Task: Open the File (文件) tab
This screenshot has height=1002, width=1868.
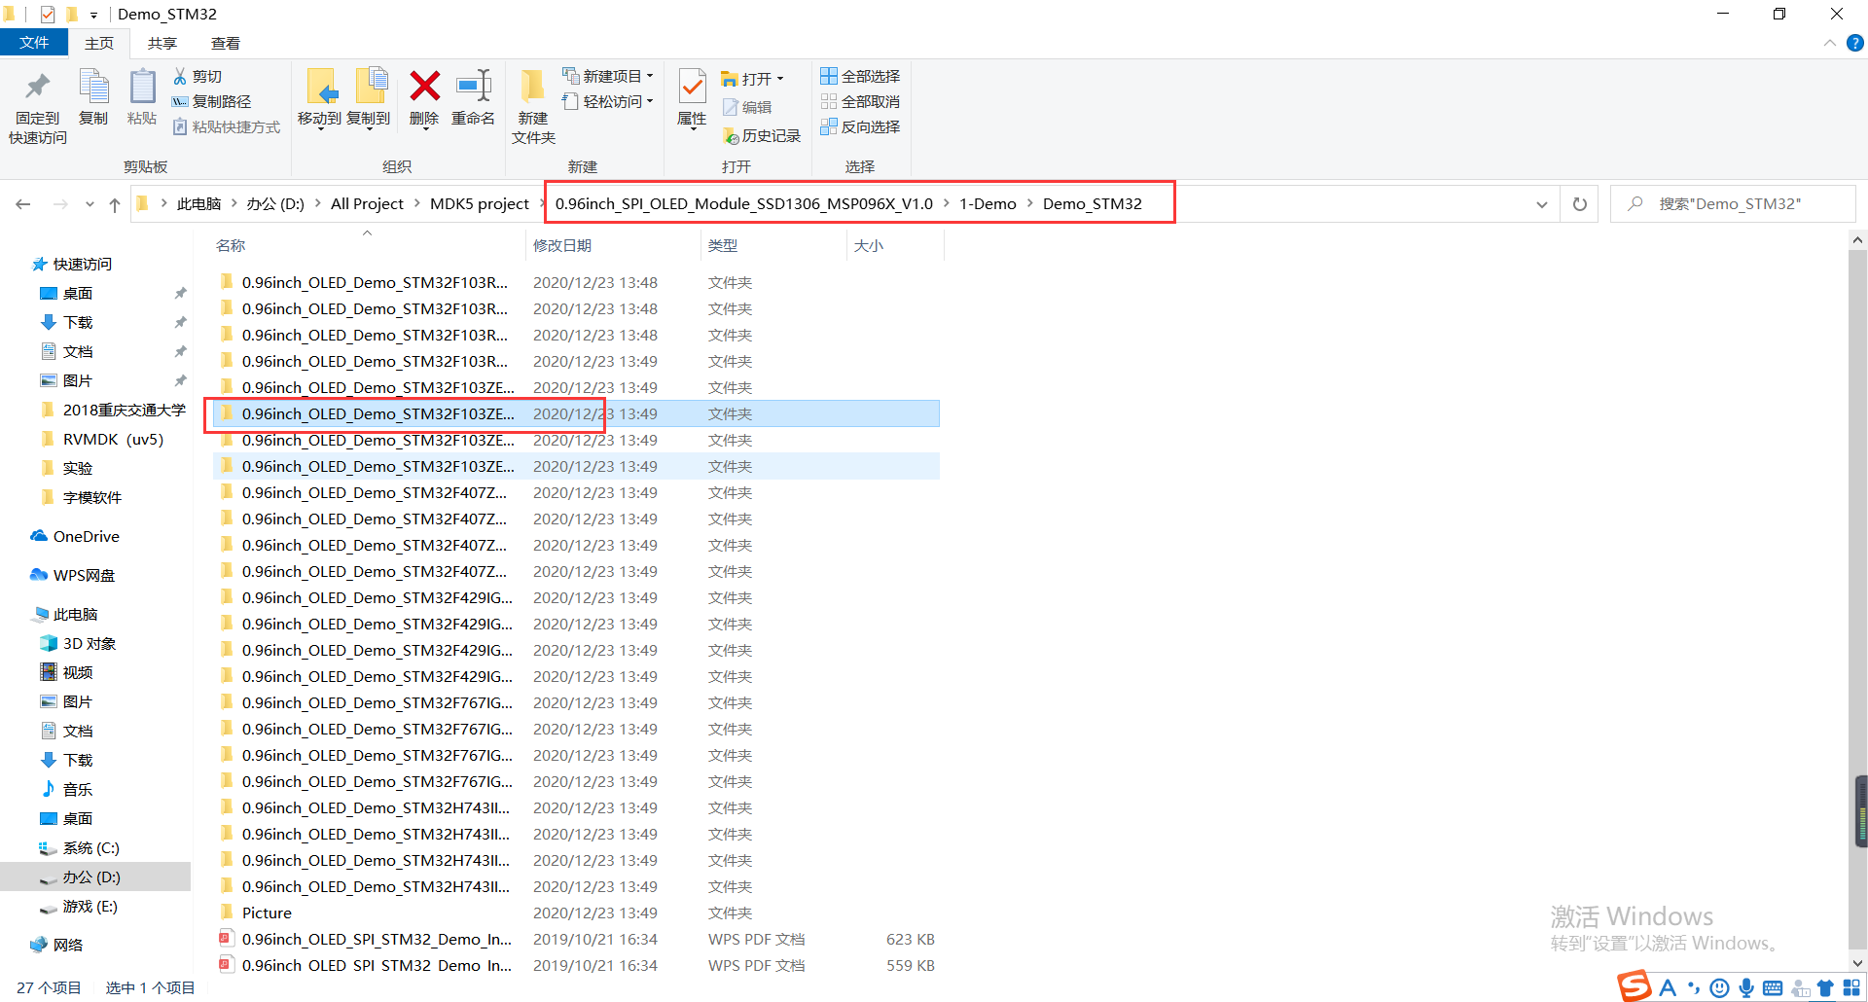Action: 34,43
